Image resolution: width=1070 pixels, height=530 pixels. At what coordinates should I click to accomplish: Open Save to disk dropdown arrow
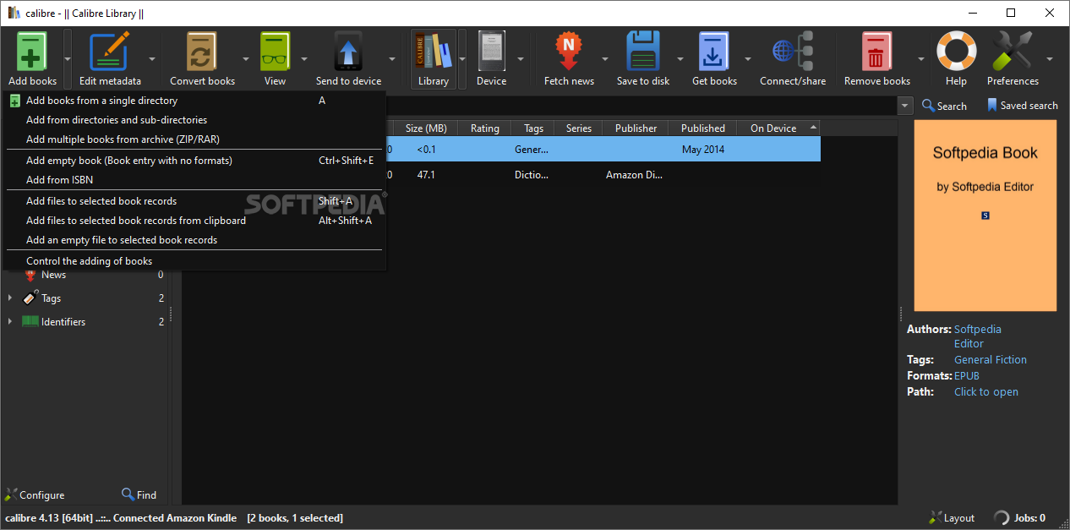point(680,59)
